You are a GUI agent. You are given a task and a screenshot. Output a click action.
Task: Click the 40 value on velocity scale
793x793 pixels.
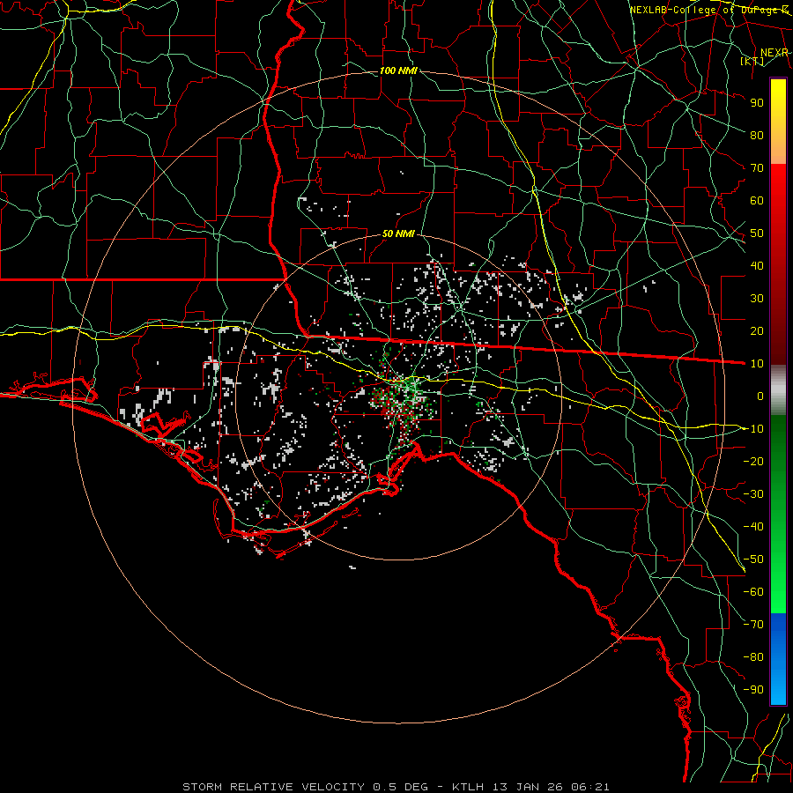coord(757,265)
